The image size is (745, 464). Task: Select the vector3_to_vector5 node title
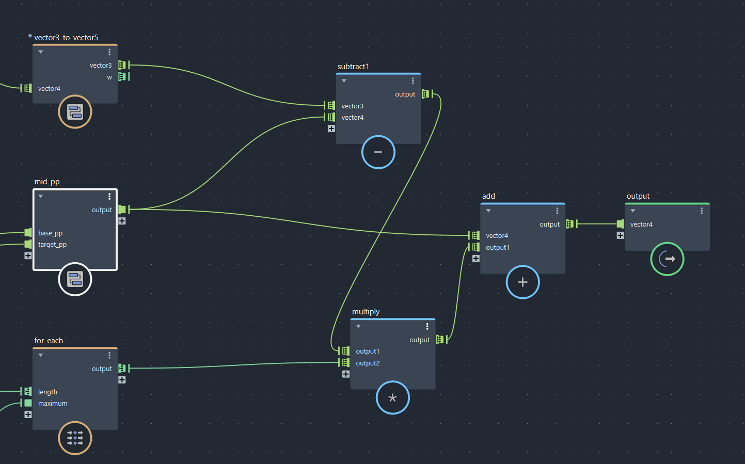click(66, 38)
